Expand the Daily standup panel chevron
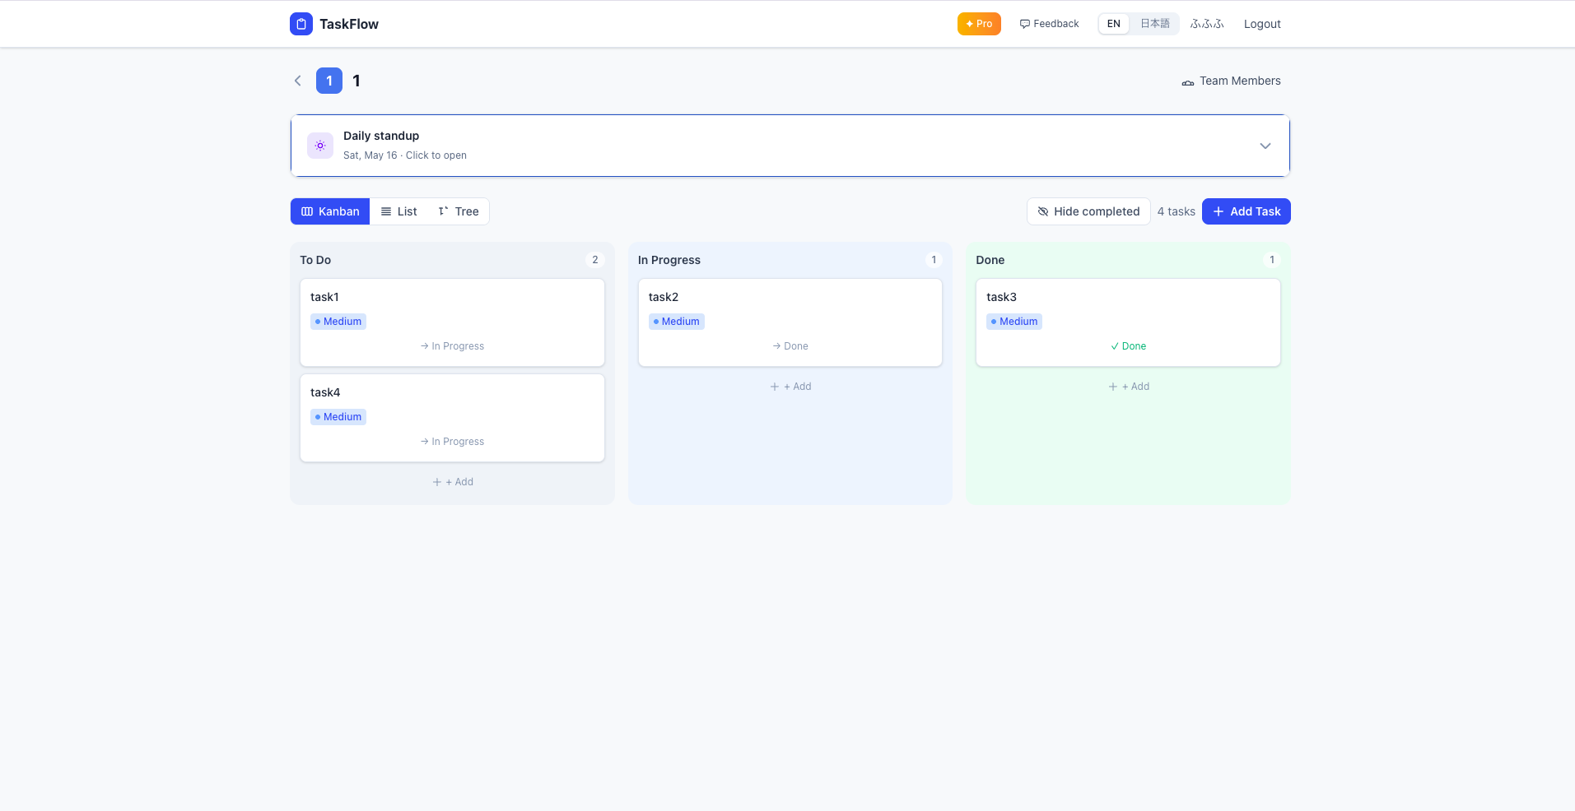 click(x=1265, y=146)
